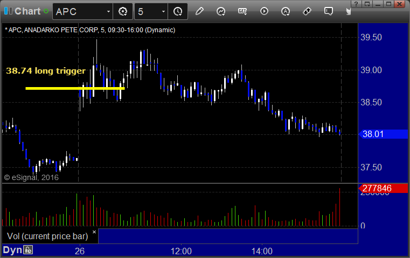Expand the interval 5 dropdown arrow
Image resolution: width=410 pixels, height=258 pixels.
tap(163, 11)
